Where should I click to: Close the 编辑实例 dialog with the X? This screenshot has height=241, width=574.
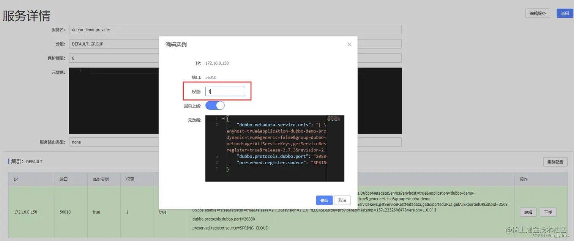tap(349, 44)
